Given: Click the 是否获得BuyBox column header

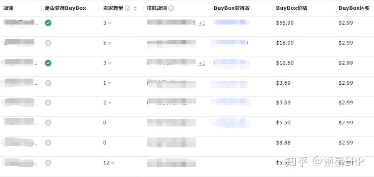Looking at the screenshot, I should coord(65,8).
